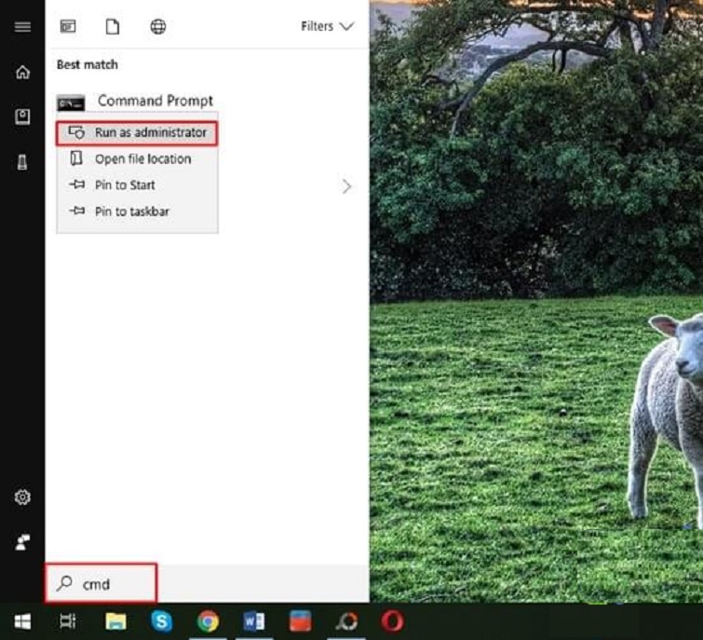Filter results by Web globe icon
Screen dimensions: 703x640
158,27
